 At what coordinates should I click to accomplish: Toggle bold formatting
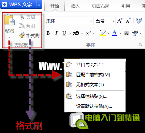tap(48, 33)
